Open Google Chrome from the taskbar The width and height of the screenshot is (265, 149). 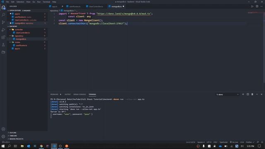pos(41,146)
